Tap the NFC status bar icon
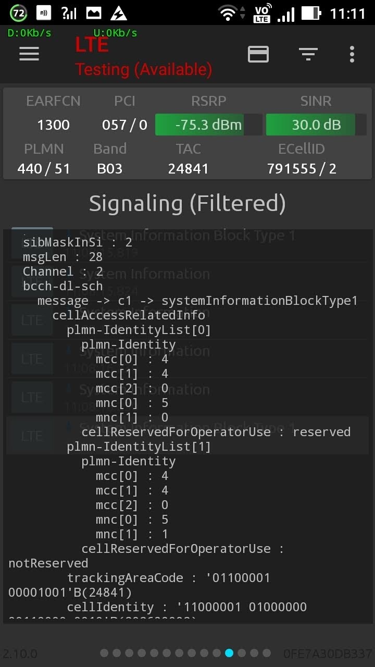This screenshot has width=375, height=667. click(x=44, y=13)
